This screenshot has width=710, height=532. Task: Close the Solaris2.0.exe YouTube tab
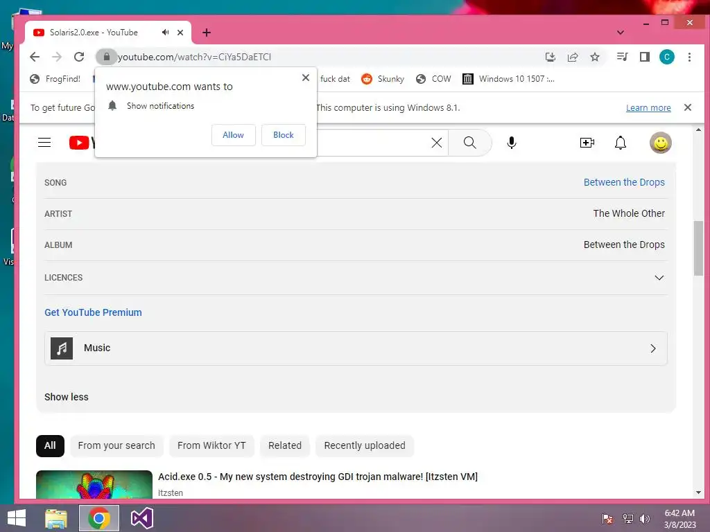[180, 33]
